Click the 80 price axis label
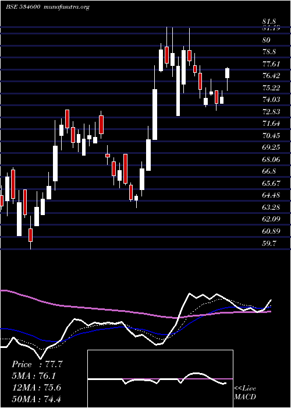 [267, 40]
